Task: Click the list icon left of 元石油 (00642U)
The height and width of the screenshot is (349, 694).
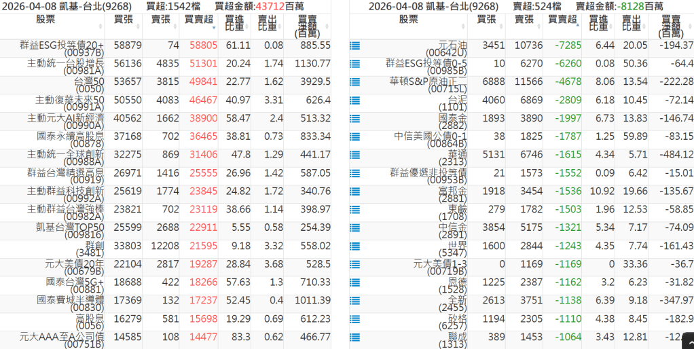Action: 354,46
